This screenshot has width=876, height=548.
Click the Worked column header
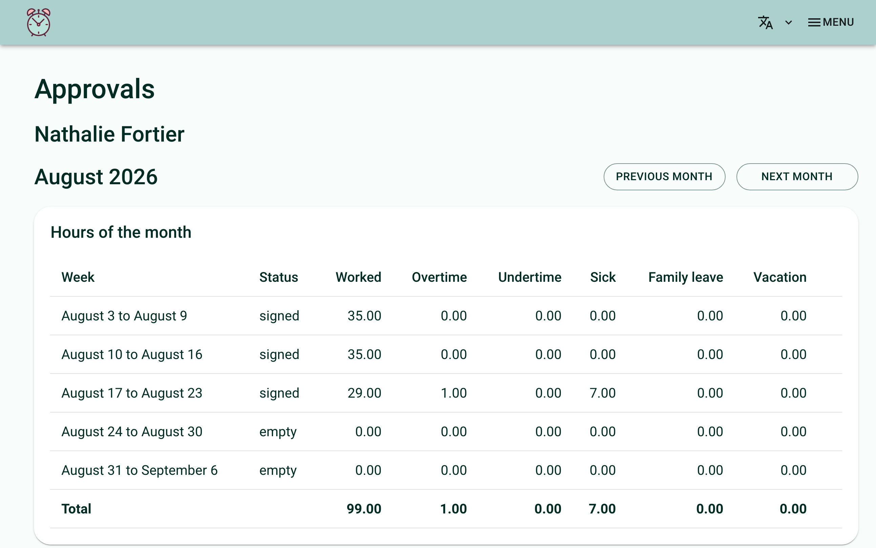click(x=358, y=277)
